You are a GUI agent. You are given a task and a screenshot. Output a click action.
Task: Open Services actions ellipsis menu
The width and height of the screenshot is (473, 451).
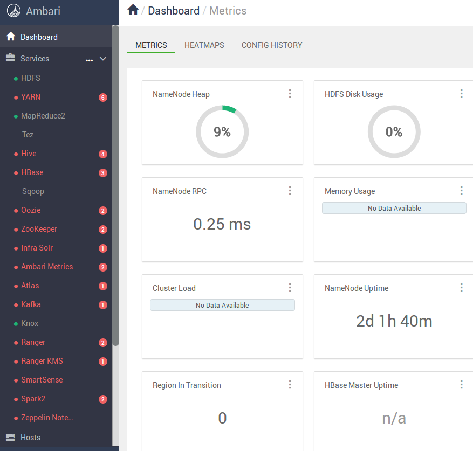click(89, 60)
